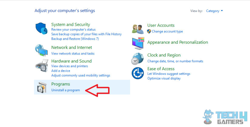Click the Add a device link
250x127 pixels.
61,71
